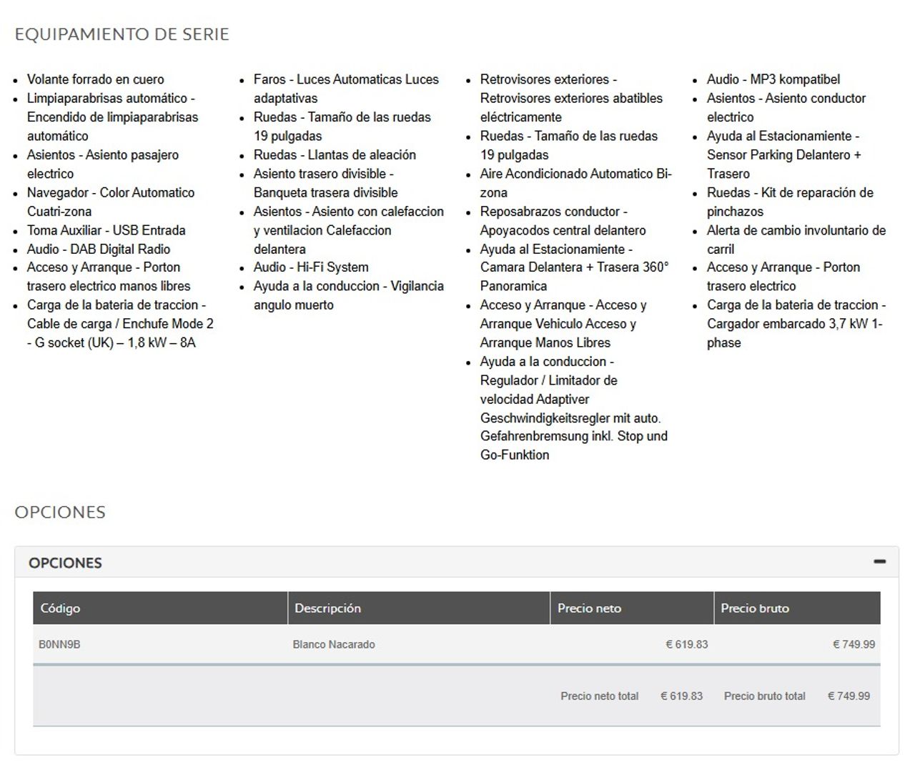
Task: Click option code B0NN9B
Action: tap(59, 644)
